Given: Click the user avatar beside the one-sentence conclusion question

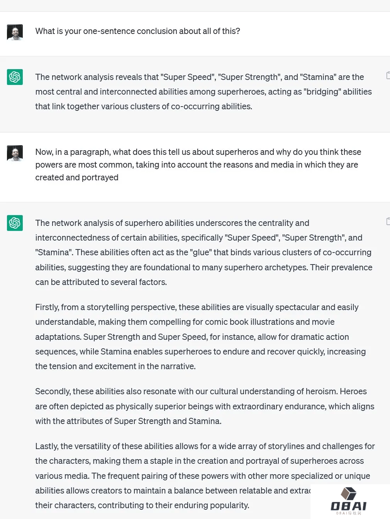Looking at the screenshot, I should (x=15, y=32).
